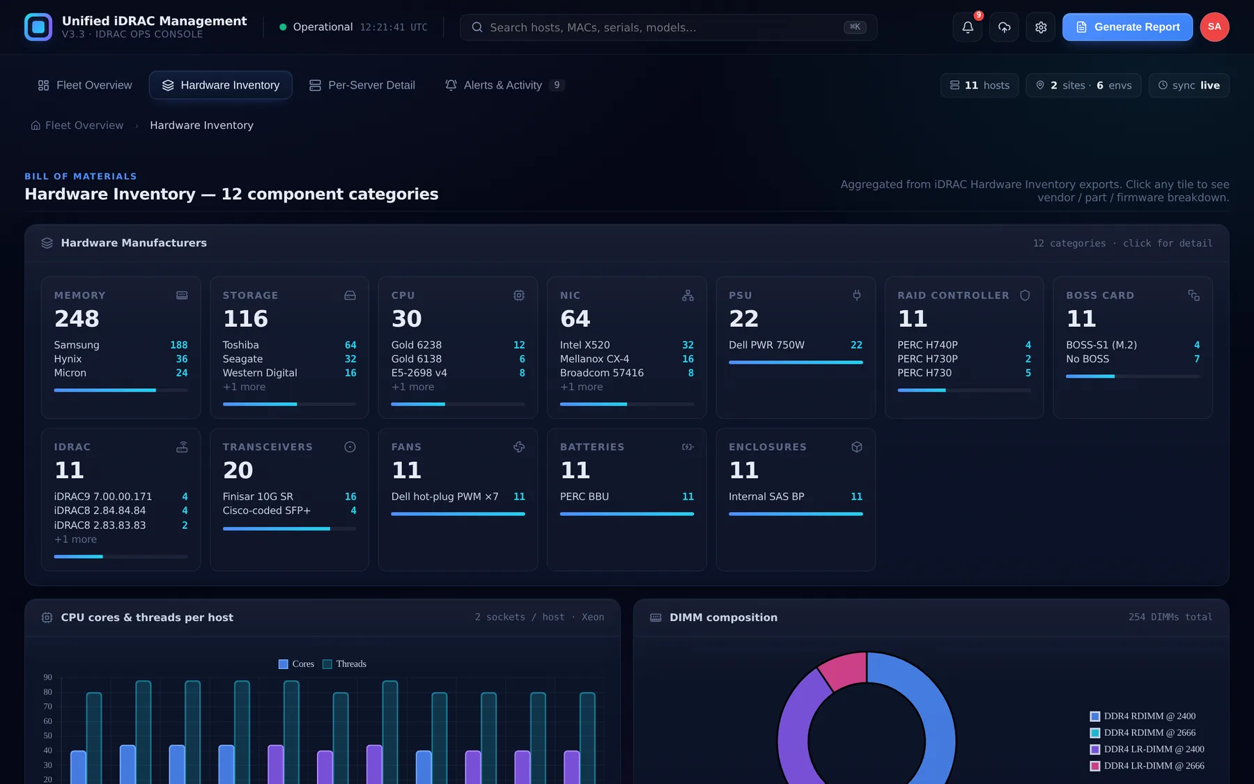This screenshot has width=1254, height=784.
Task: Expand '+1 more' in CPU tile
Action: (x=412, y=387)
